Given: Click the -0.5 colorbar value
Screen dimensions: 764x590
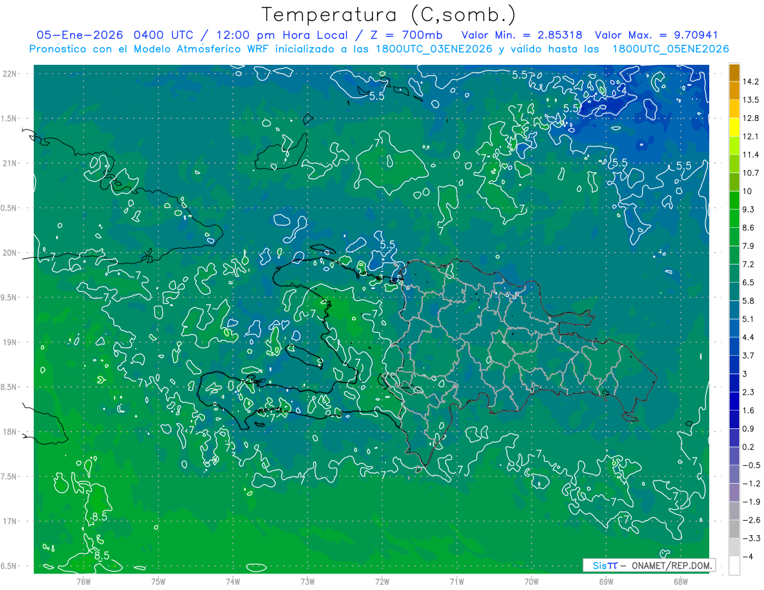Looking at the screenshot, I should [751, 465].
